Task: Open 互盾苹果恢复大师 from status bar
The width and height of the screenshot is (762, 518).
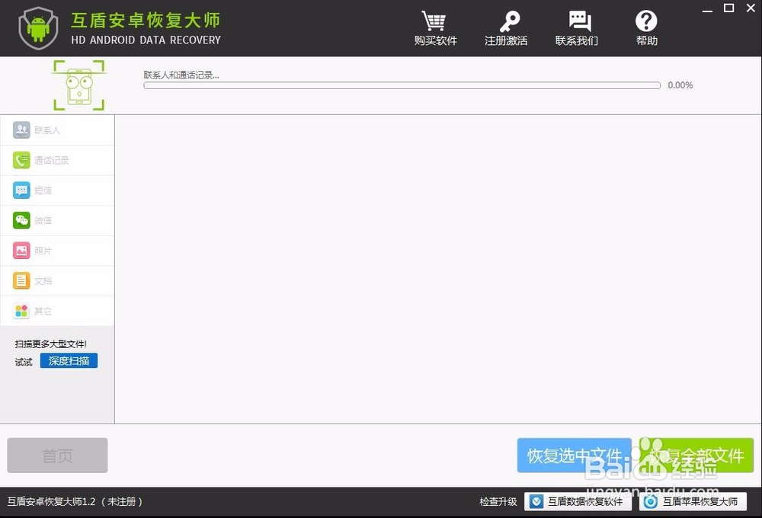Action: pos(693,501)
